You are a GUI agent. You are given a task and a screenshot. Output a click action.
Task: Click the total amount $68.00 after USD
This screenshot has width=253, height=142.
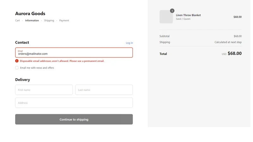click(235, 53)
